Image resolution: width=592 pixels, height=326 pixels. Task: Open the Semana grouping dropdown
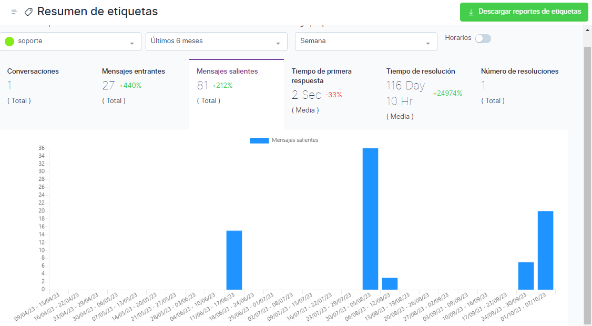pos(365,42)
